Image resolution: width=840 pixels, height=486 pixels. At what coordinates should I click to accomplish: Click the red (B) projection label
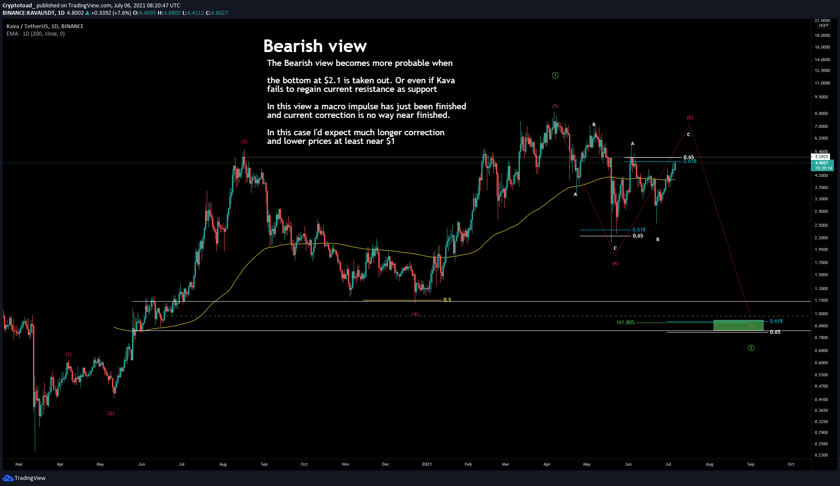tap(690, 117)
